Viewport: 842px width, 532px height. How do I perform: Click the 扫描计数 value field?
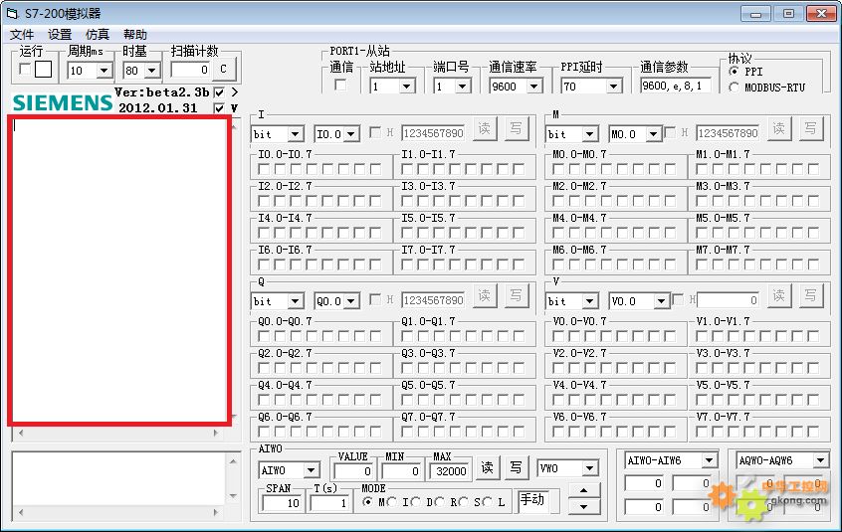(x=190, y=70)
